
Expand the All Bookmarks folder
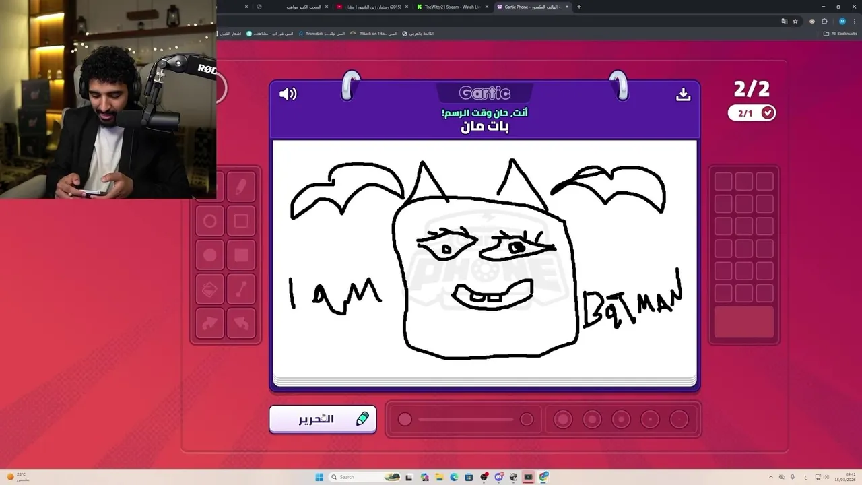tap(840, 33)
